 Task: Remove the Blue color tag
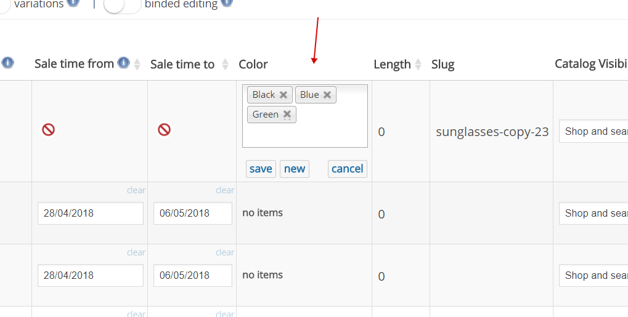(327, 95)
